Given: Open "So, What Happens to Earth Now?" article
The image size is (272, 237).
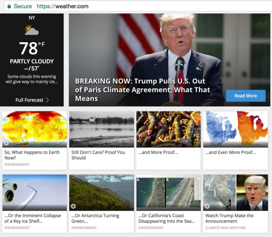Looking at the screenshot, I should [32, 155].
